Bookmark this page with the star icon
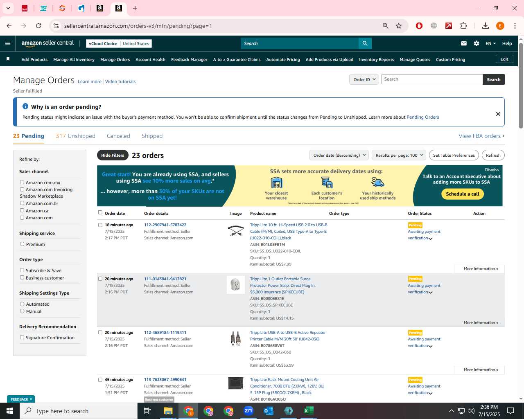 (399, 26)
